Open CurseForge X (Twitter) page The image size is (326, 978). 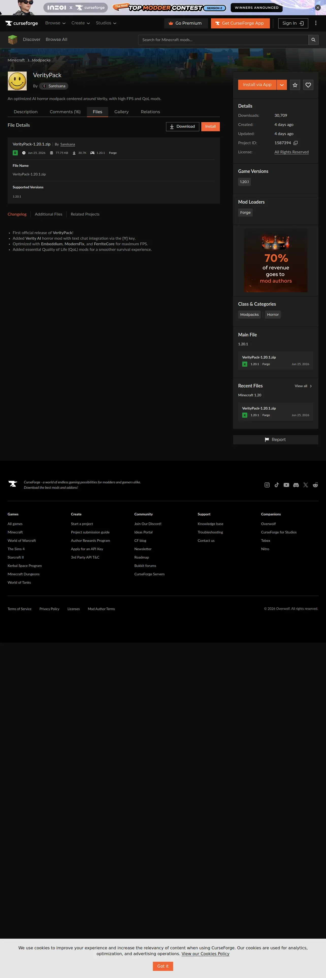point(305,485)
